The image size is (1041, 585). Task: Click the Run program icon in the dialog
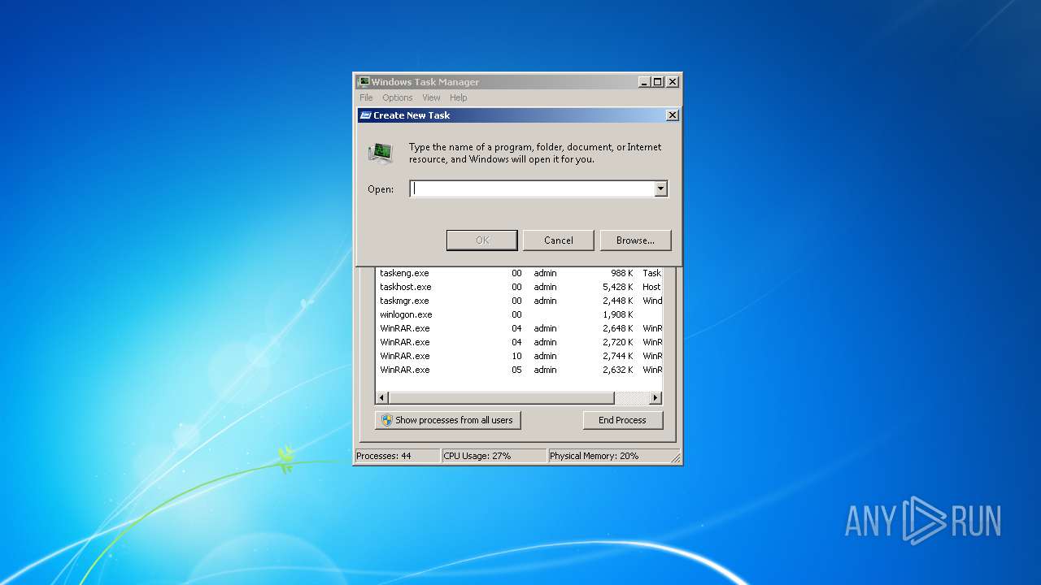coord(380,153)
